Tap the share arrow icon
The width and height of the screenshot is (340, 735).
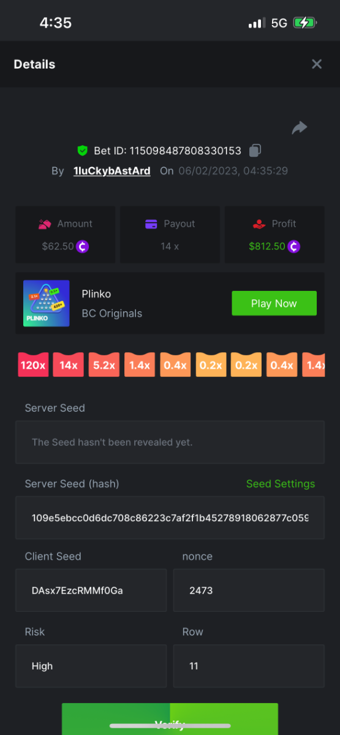coord(299,127)
